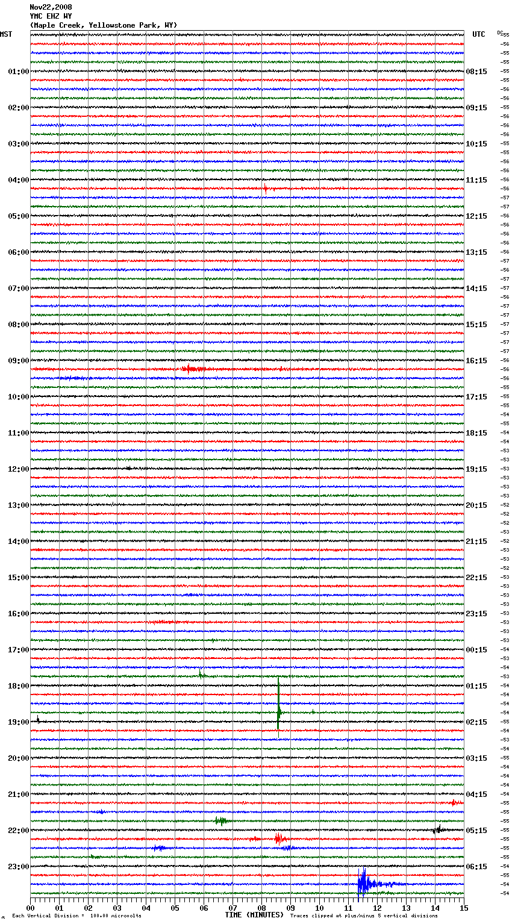Click the TIME (MINUTES) axis title
This screenshot has width=512, height=924.
click(x=254, y=915)
